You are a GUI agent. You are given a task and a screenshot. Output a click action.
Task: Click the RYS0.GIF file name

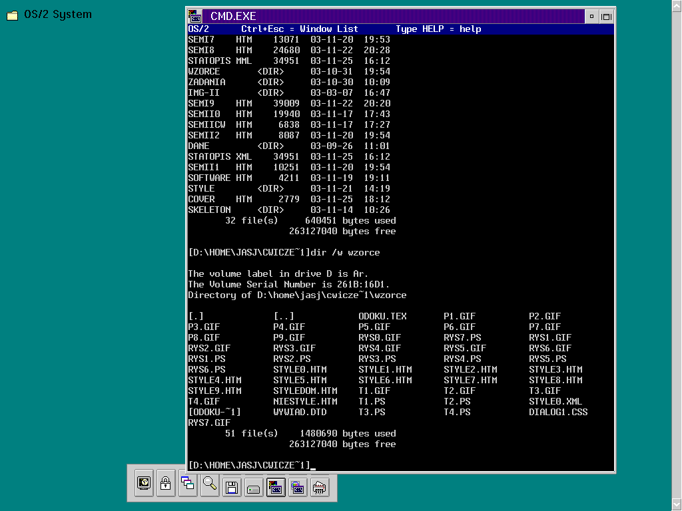(380, 337)
